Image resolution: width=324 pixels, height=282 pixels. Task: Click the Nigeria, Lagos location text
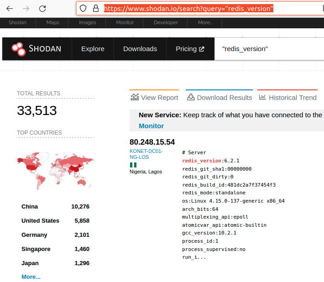point(146,172)
